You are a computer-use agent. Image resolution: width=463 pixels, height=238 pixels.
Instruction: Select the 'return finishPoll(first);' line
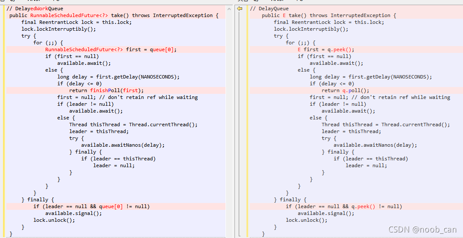107,90
